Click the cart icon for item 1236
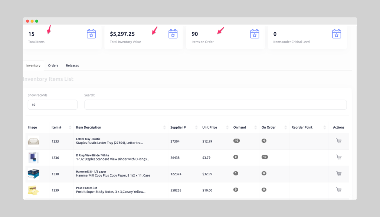 tap(338, 157)
